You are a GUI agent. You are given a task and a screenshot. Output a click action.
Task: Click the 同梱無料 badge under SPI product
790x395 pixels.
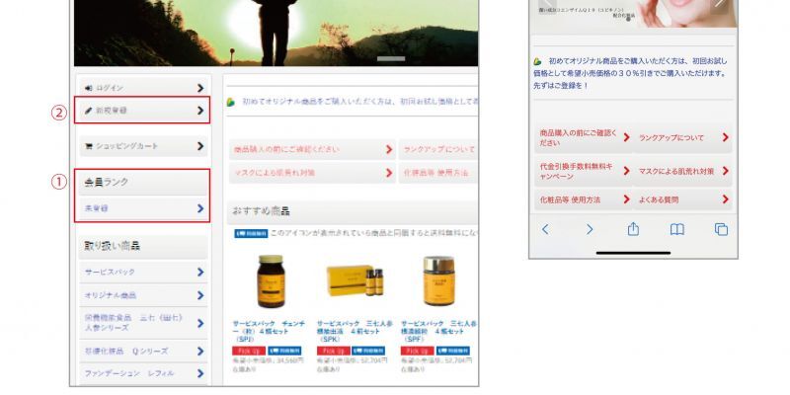(x=284, y=351)
